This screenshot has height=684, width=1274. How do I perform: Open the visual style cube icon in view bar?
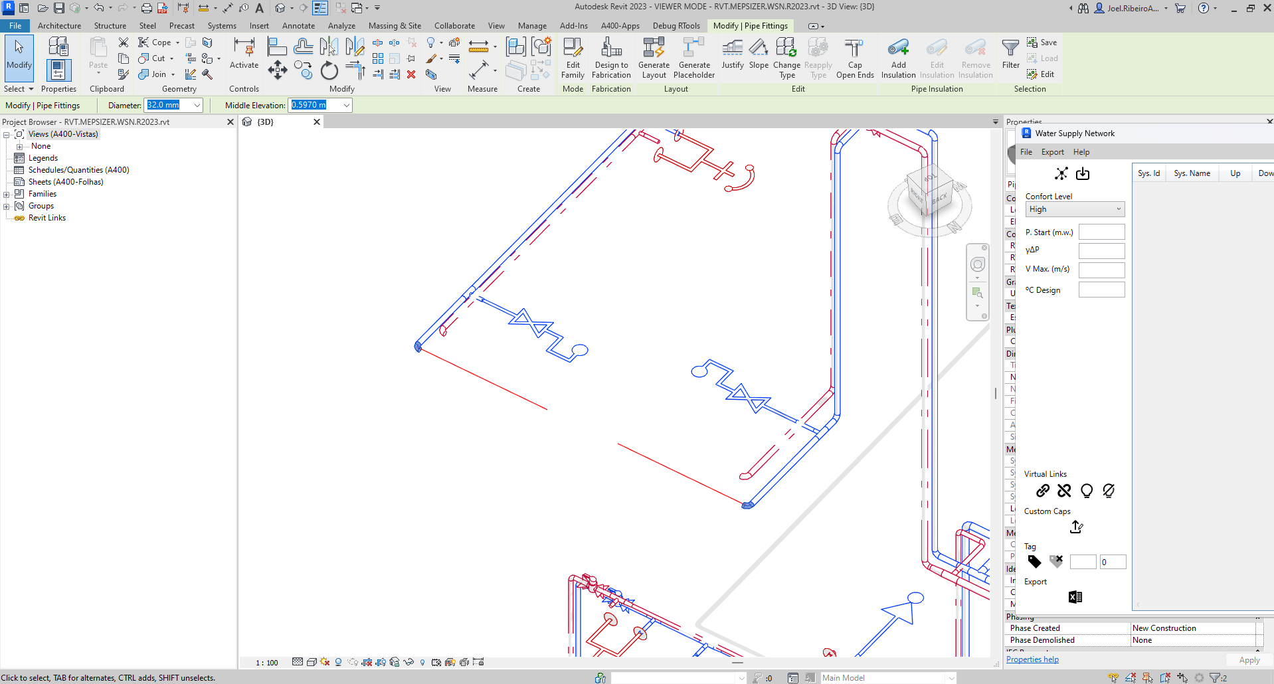(x=311, y=662)
